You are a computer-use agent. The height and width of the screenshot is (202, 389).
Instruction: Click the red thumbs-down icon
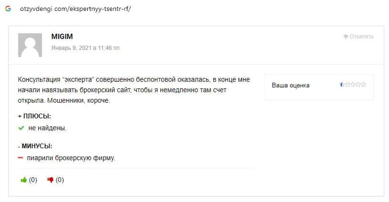point(50,180)
